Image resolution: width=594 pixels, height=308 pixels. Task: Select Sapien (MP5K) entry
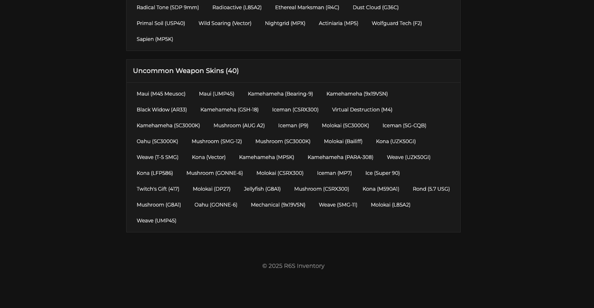[154, 39]
